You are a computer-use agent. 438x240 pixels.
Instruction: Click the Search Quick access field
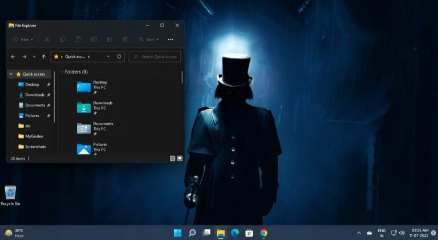[155, 56]
